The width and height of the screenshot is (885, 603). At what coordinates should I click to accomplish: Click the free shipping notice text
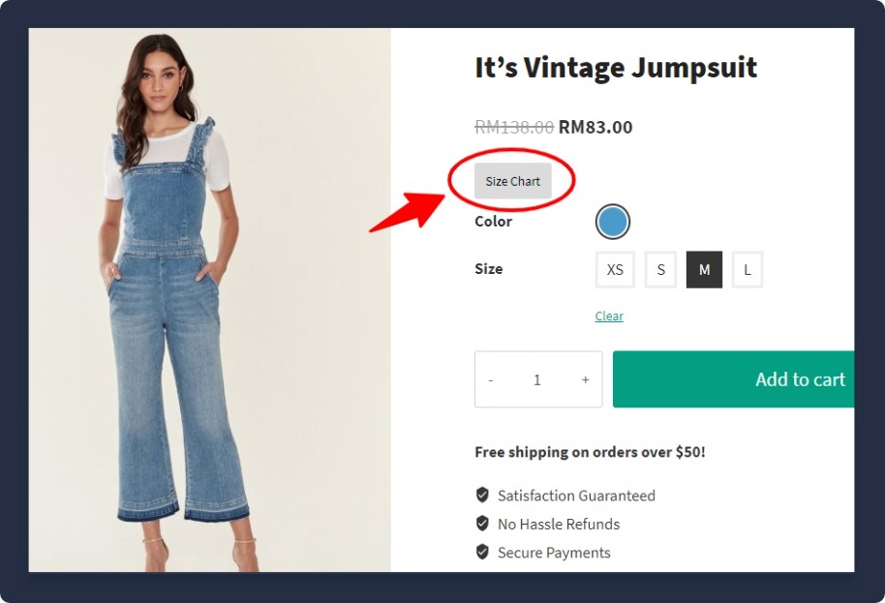(590, 452)
